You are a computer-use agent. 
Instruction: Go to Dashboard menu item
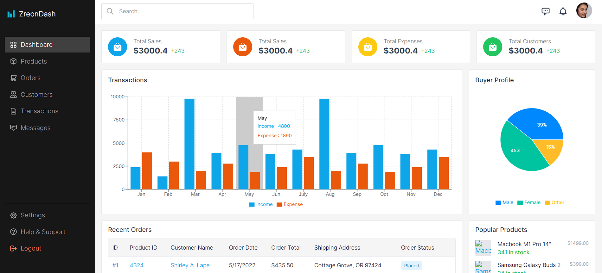48,45
